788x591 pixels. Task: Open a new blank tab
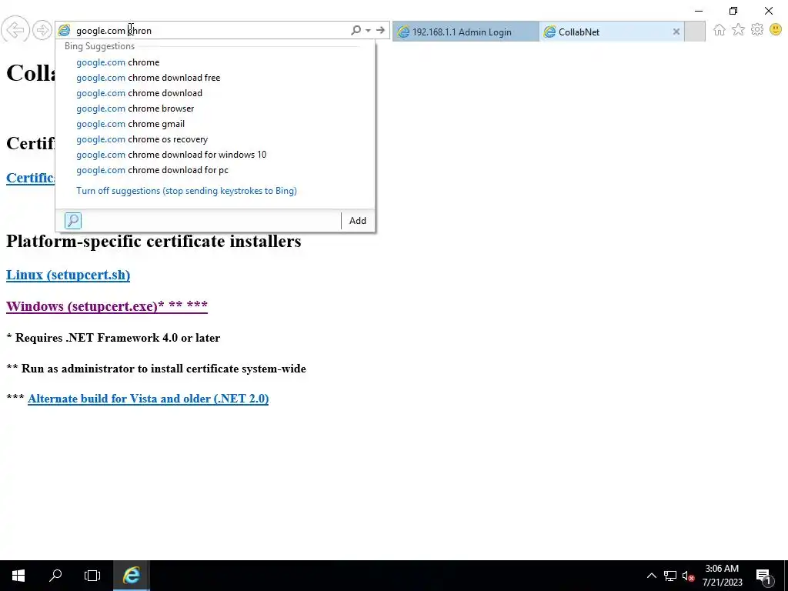click(695, 31)
